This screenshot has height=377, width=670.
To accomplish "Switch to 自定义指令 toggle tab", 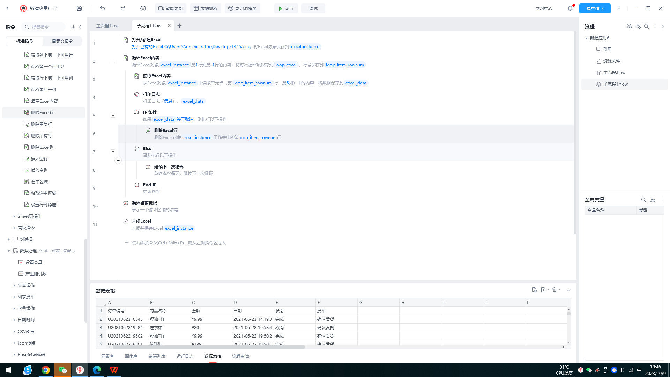I will click(x=62, y=41).
